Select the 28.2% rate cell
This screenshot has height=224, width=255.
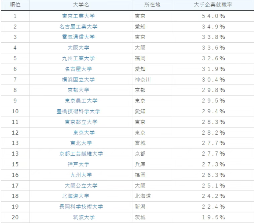pyautogui.click(x=213, y=133)
